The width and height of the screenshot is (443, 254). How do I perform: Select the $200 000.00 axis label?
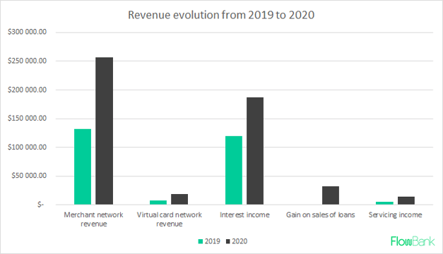pos(27,90)
